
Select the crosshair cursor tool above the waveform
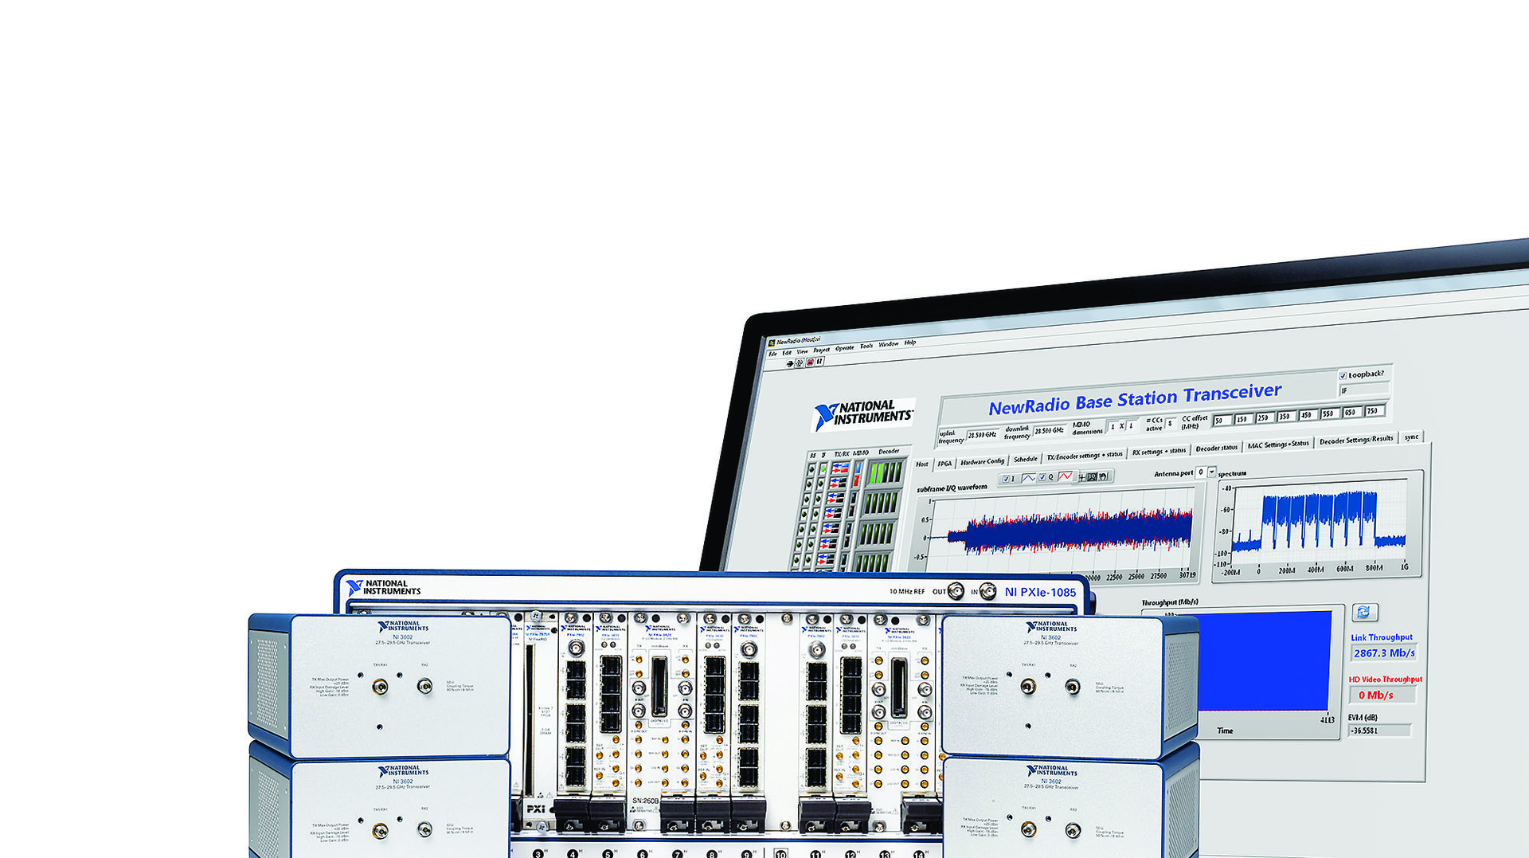[1081, 477]
